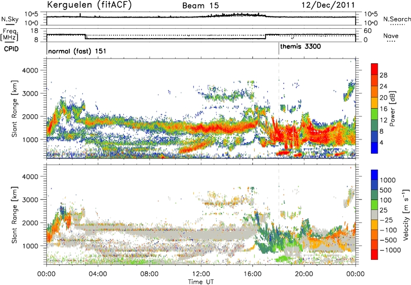Click 'Slant Range [km]' label of power panel
The image size is (411, 285).
point(14,109)
